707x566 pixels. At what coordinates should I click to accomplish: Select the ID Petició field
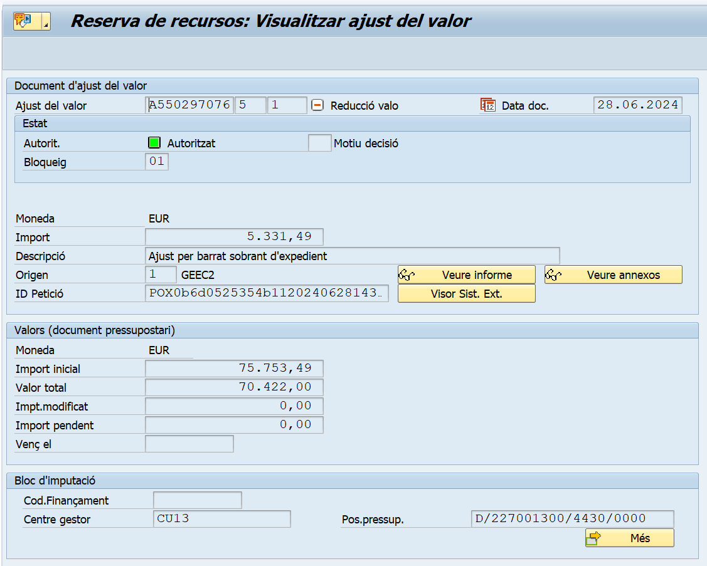point(267,293)
